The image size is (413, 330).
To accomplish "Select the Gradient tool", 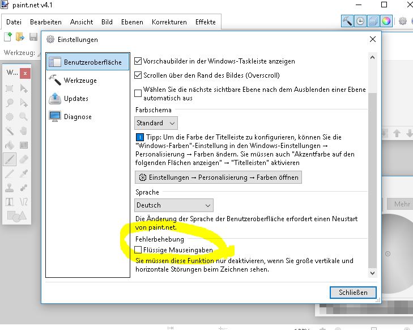I will click(x=24, y=145).
